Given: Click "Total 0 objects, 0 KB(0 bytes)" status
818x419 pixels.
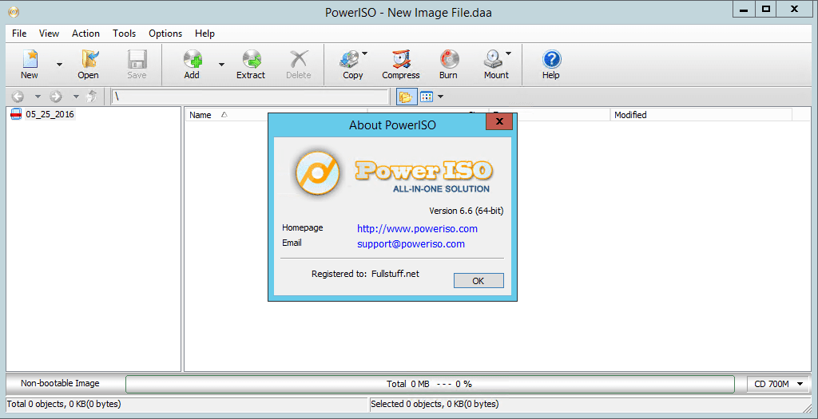Looking at the screenshot, I should [62, 403].
